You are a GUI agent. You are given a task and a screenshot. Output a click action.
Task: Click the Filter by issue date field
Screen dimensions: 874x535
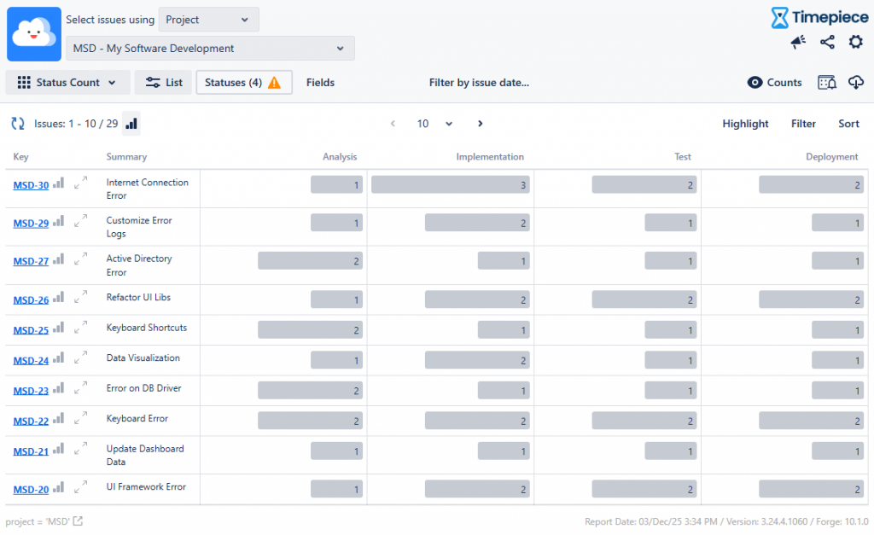[479, 83]
